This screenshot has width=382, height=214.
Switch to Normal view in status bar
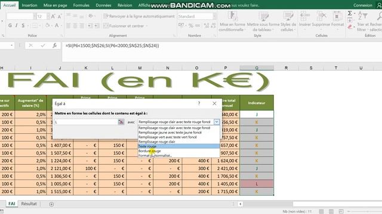[x=321, y=212]
